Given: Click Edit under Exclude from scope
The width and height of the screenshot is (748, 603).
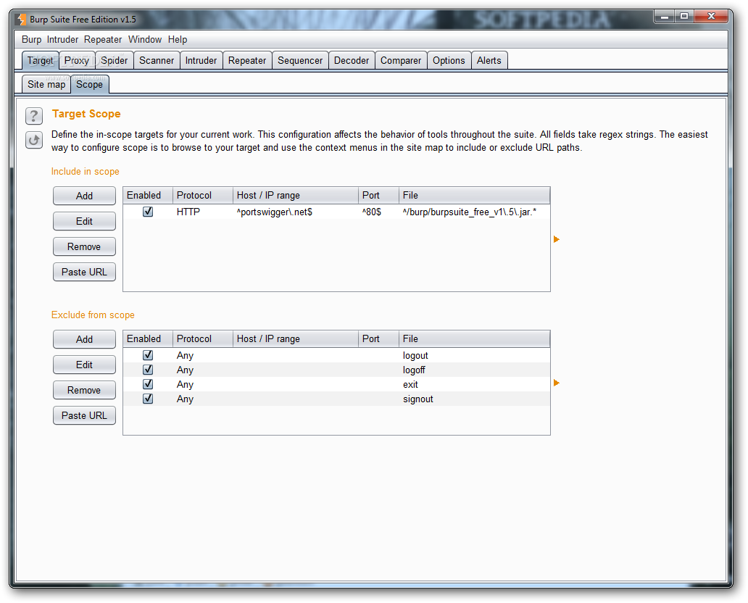Looking at the screenshot, I should coord(84,365).
